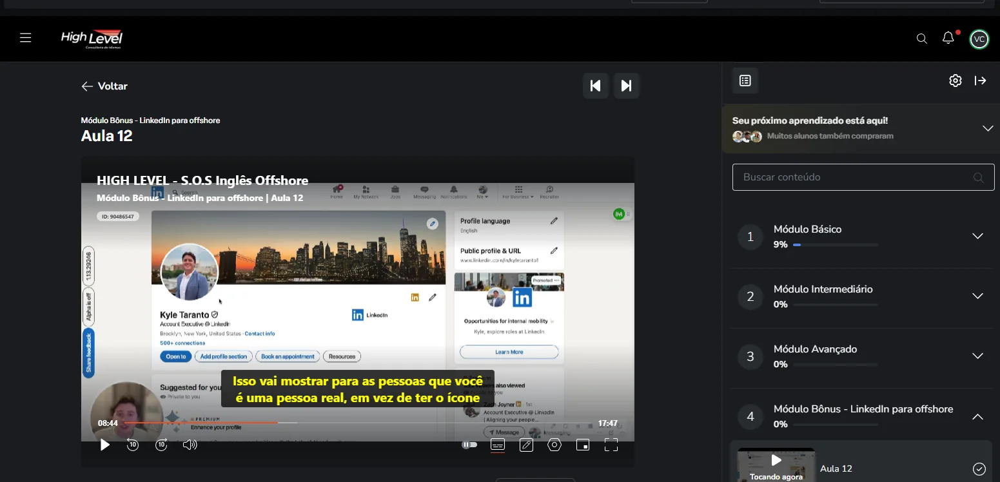
Task: Expand the Módulo Intermediário chevron
Action: 977,296
